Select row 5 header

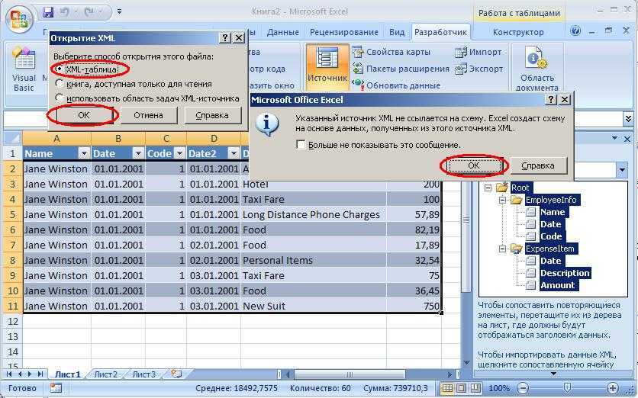click(12, 215)
